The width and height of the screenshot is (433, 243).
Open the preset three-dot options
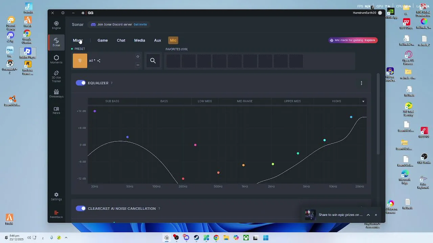click(x=138, y=65)
